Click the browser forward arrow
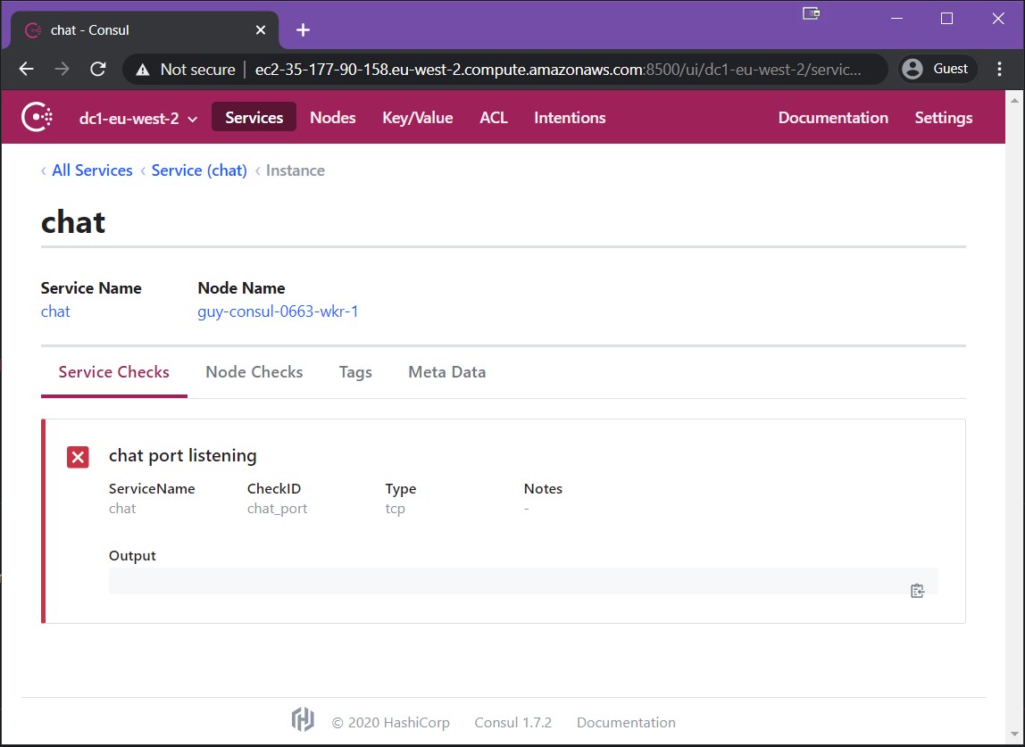This screenshot has height=747, width=1025. coord(62,69)
